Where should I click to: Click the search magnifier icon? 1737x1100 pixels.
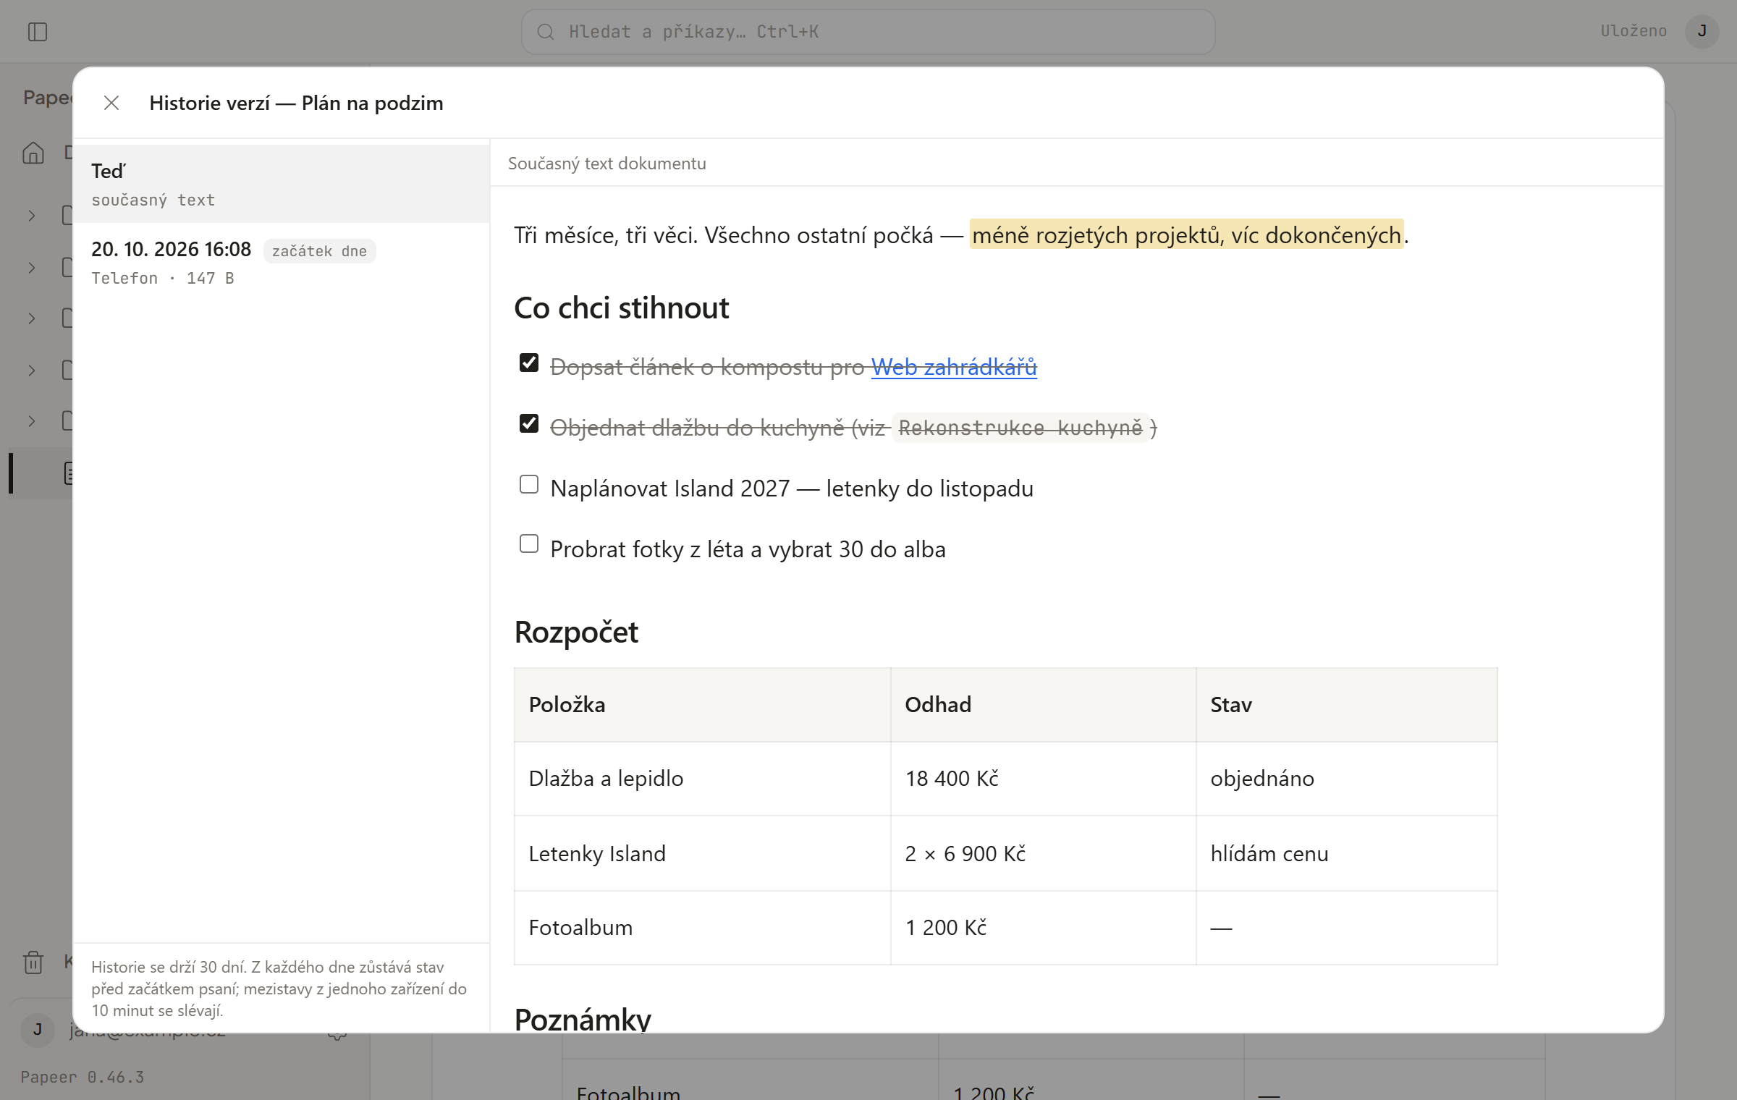coord(546,32)
